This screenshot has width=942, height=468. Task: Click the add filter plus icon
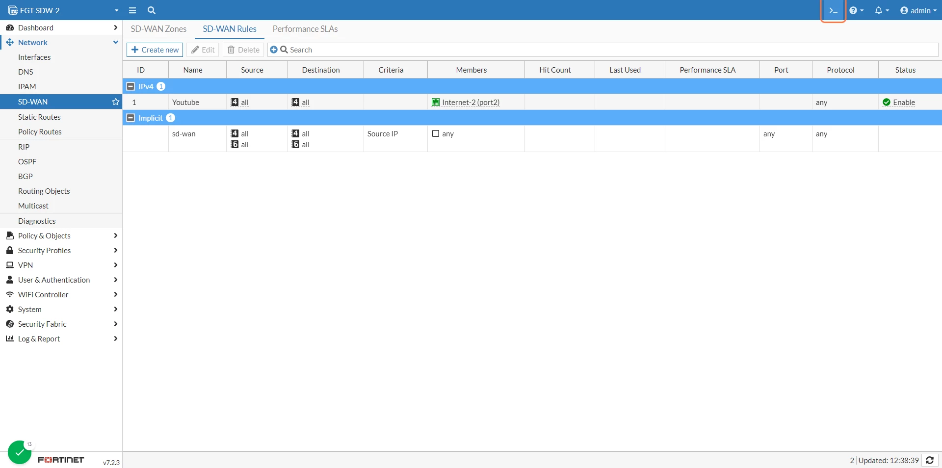[x=274, y=50]
